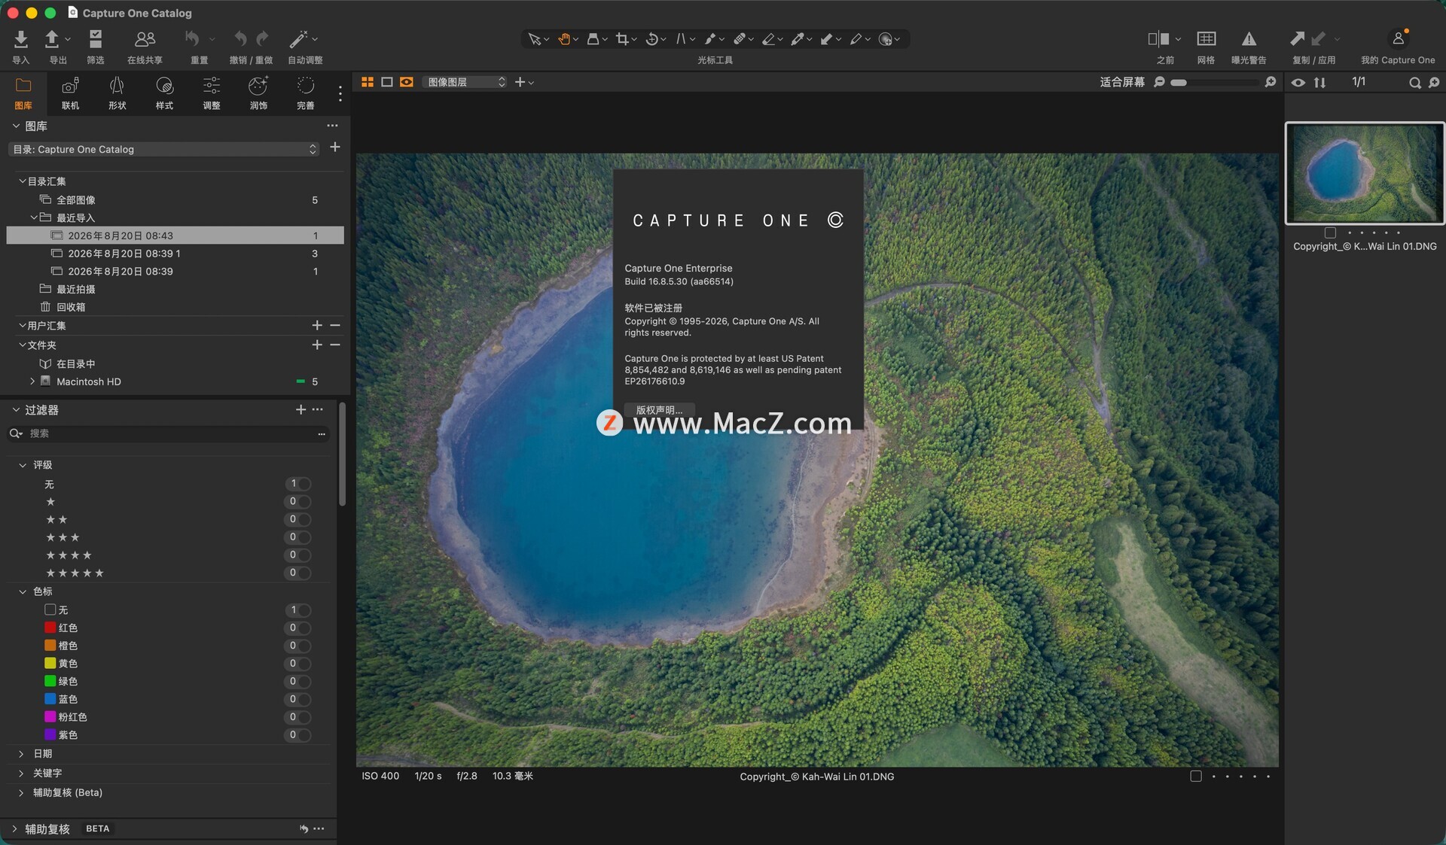1446x845 pixels.
Task: Toggle the 红色 color tag filter
Action: 299,628
